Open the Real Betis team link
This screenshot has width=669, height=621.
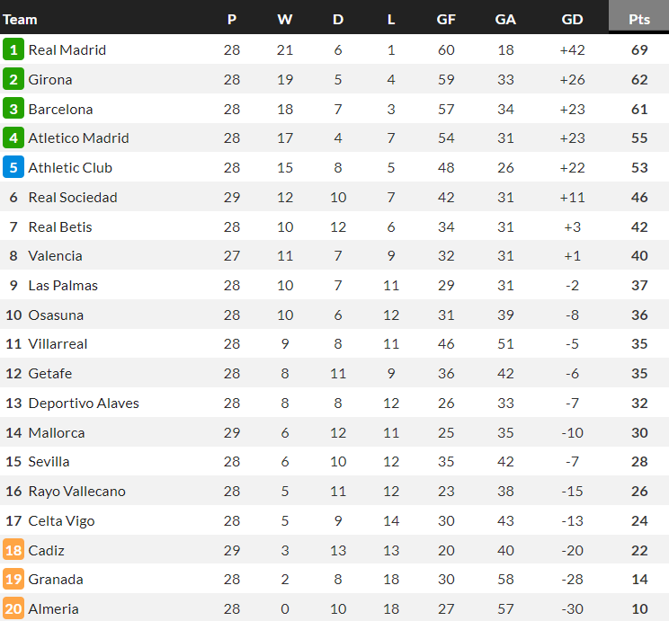60,227
